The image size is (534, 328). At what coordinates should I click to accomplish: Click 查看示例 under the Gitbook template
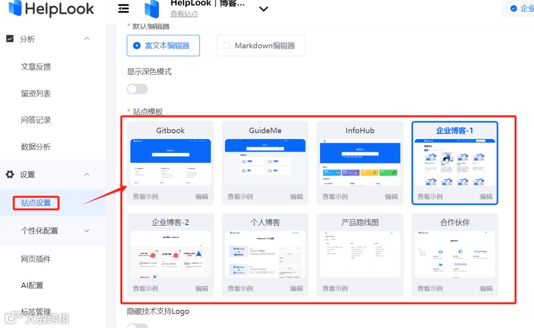pyautogui.click(x=146, y=196)
